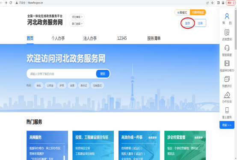Open the 营商环境测评 link

pos(37,154)
